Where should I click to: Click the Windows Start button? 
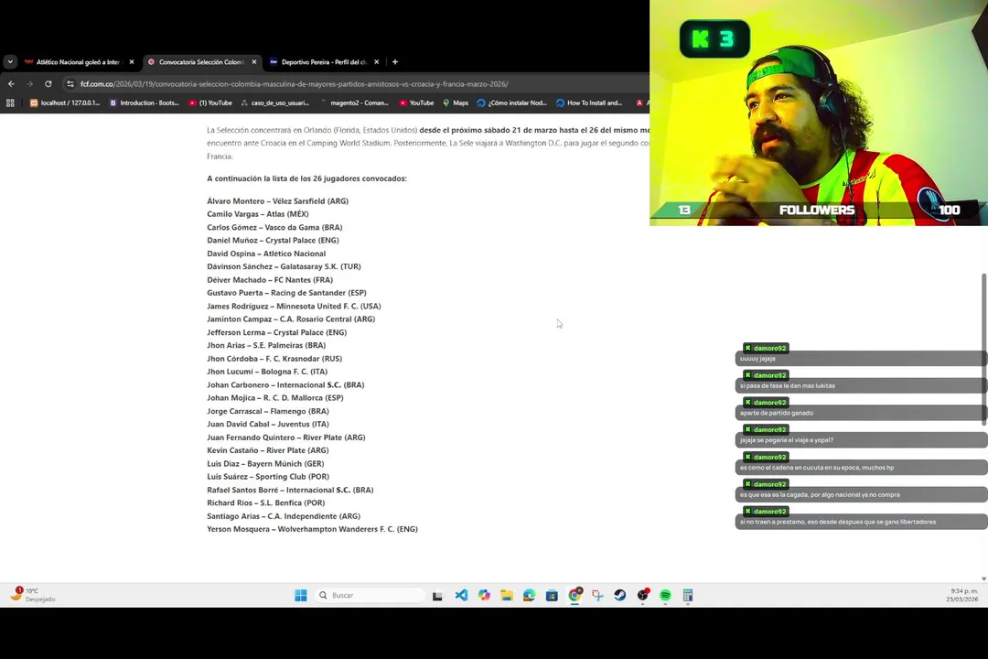tap(301, 595)
